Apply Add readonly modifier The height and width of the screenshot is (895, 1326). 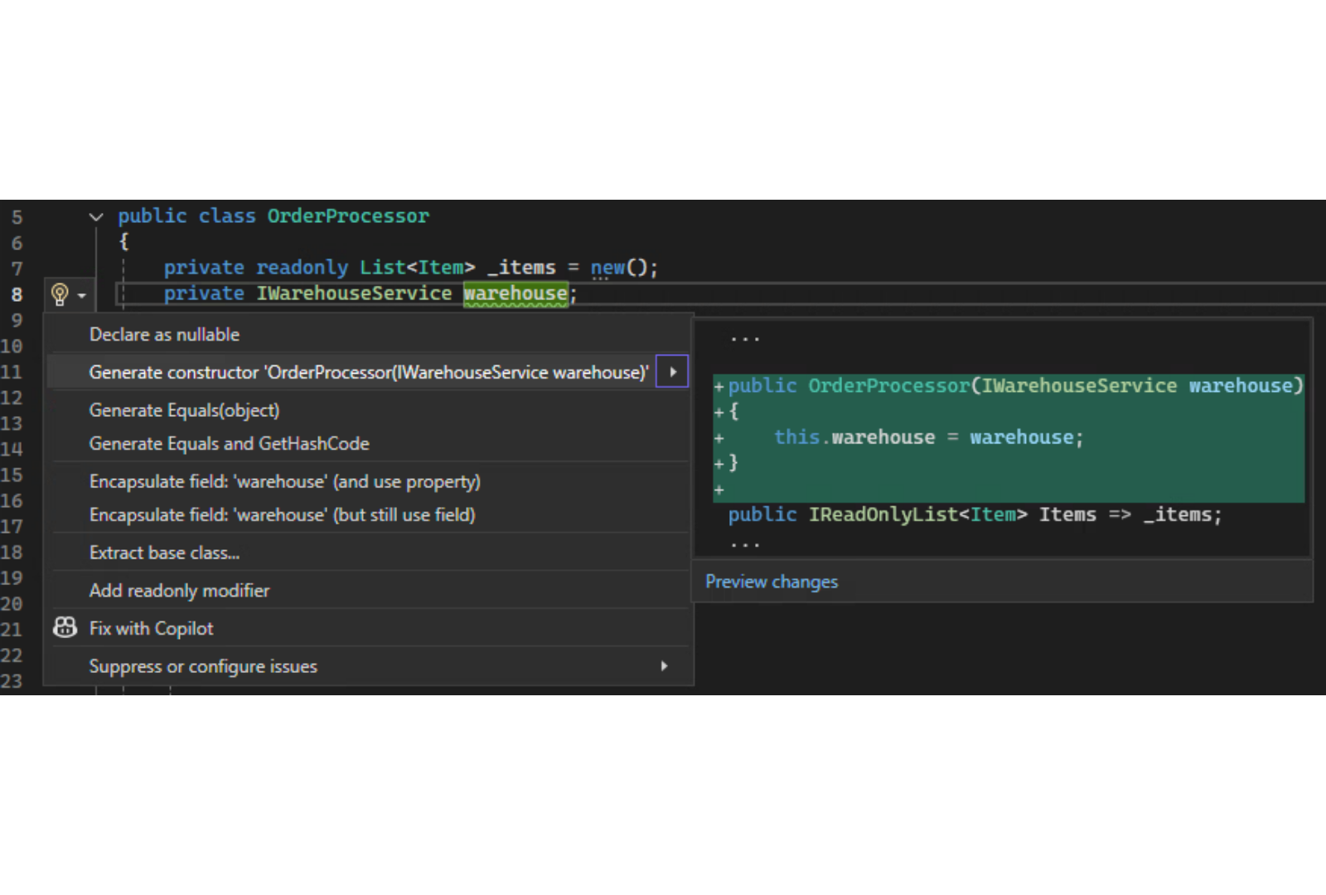pos(179,591)
